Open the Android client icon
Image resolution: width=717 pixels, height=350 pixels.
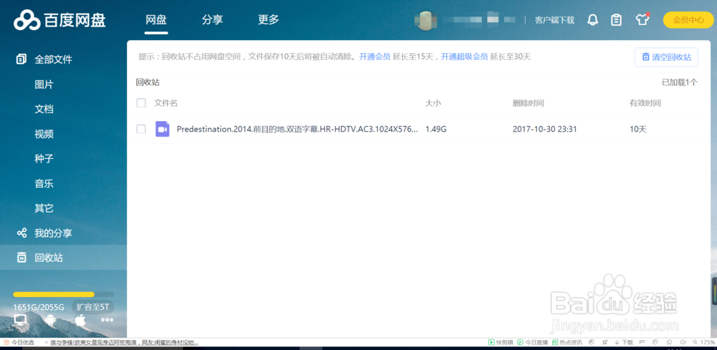click(50, 320)
